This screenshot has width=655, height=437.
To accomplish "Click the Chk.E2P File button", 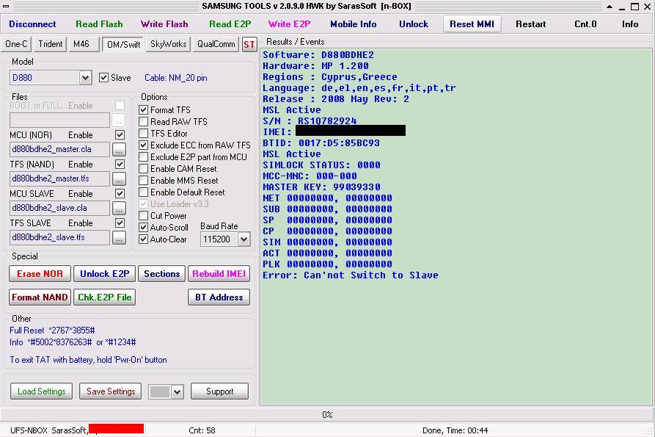I will coord(104,297).
